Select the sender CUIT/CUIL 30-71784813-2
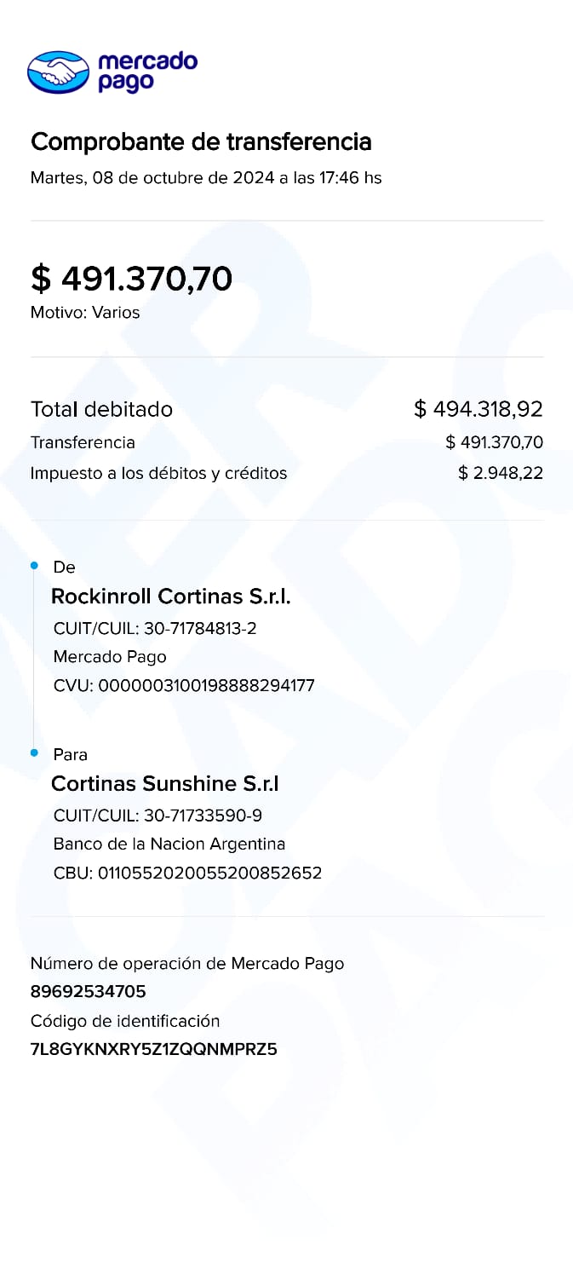Viewport: 573px width, 1274px height. [155, 629]
